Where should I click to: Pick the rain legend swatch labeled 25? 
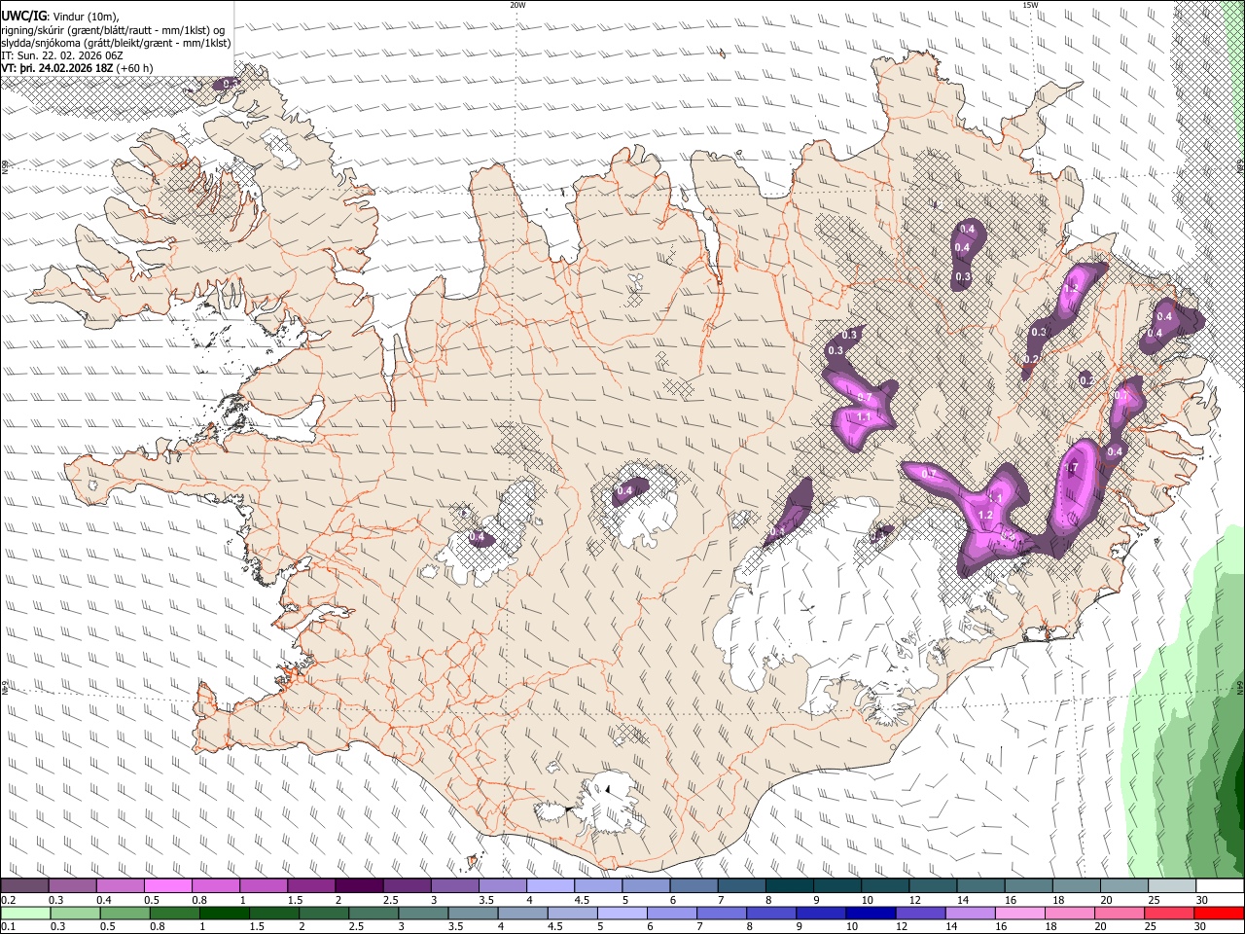1169,914
